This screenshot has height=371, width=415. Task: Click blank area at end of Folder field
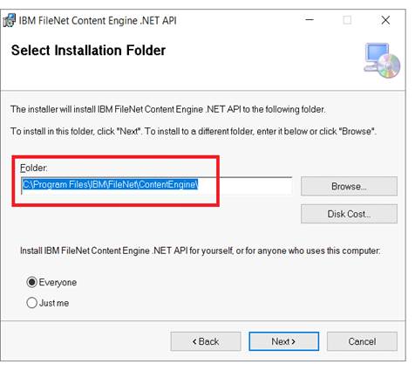point(245,186)
